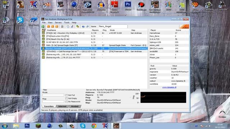
Task: Sort servers by HostName column header
Action: point(68,30)
